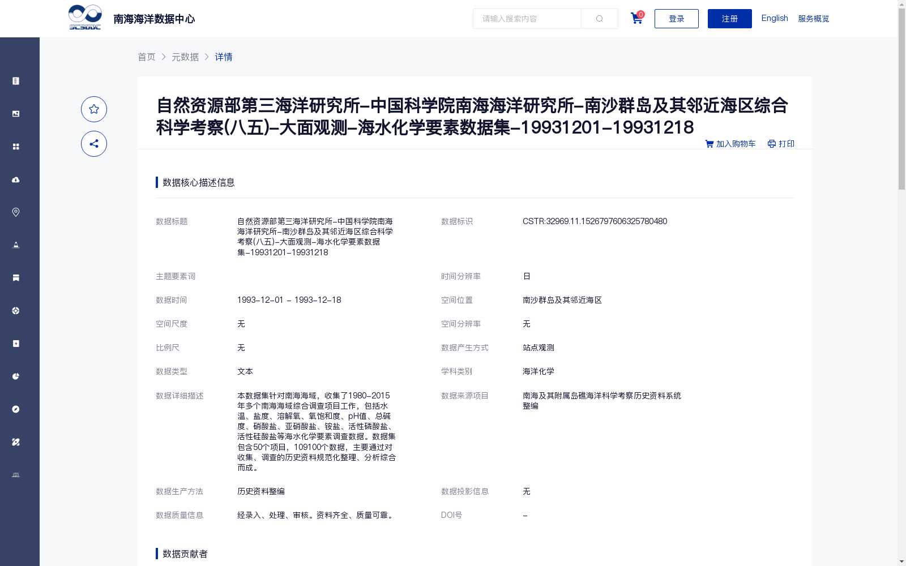Click the cloud download icon in the sidebar
906x566 pixels.
[15, 179]
